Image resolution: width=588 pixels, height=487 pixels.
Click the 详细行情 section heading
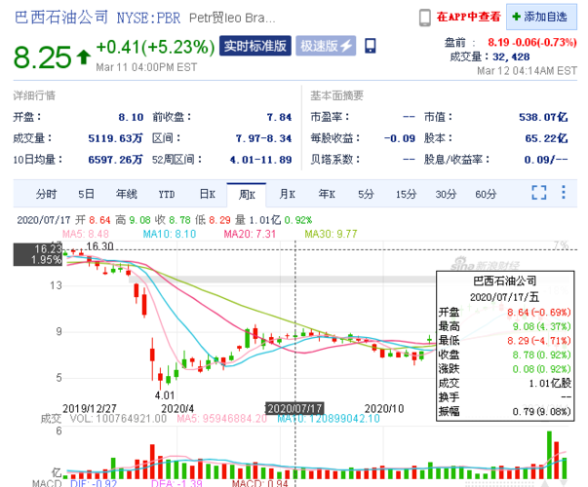pos(34,95)
